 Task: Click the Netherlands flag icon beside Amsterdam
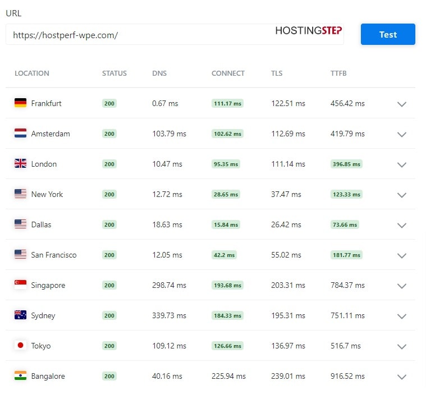point(20,133)
